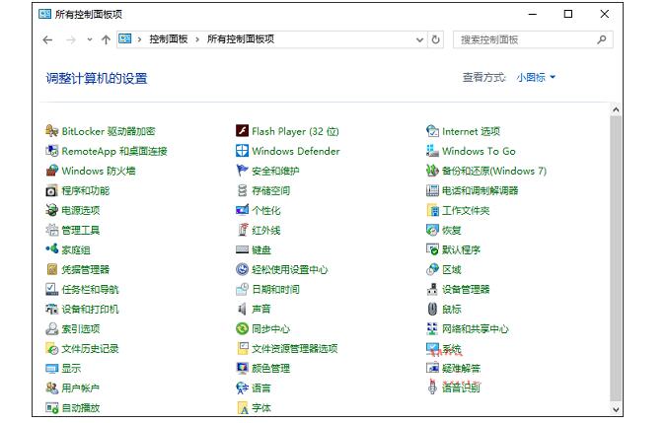Open the 显示 link

[x=71, y=368]
